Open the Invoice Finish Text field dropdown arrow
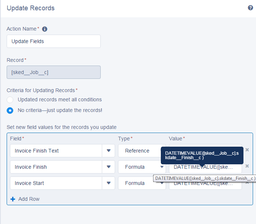256x224 pixels. pos(108,151)
